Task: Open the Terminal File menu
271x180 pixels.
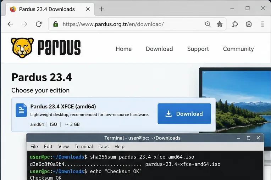Action: (x=34, y=147)
